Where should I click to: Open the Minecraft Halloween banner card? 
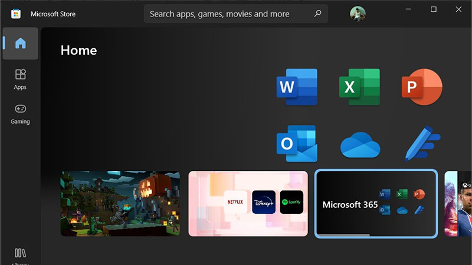click(120, 204)
